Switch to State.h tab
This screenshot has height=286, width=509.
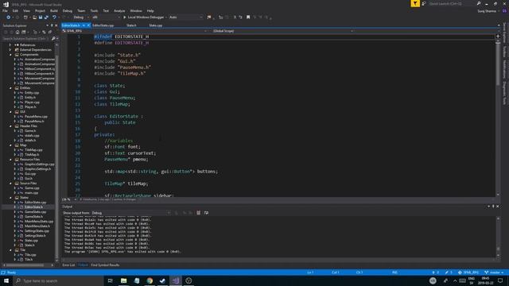click(x=131, y=25)
